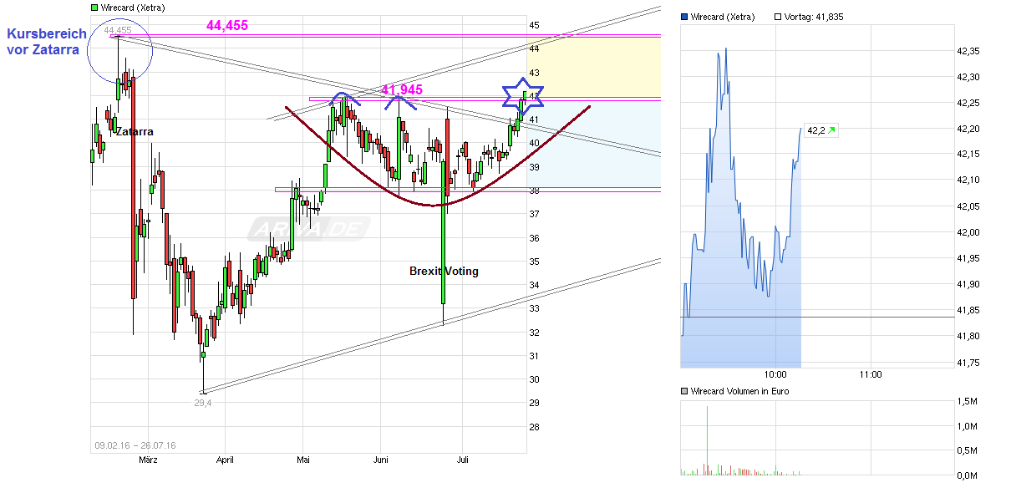Click the small grey 44,455 label at the high

[x=118, y=31]
